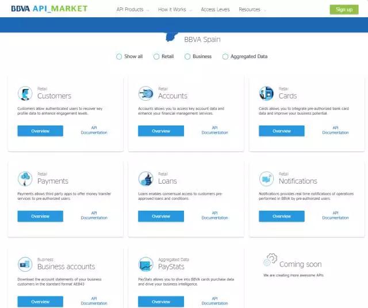Click the BBVA Spain heading text

(202, 40)
